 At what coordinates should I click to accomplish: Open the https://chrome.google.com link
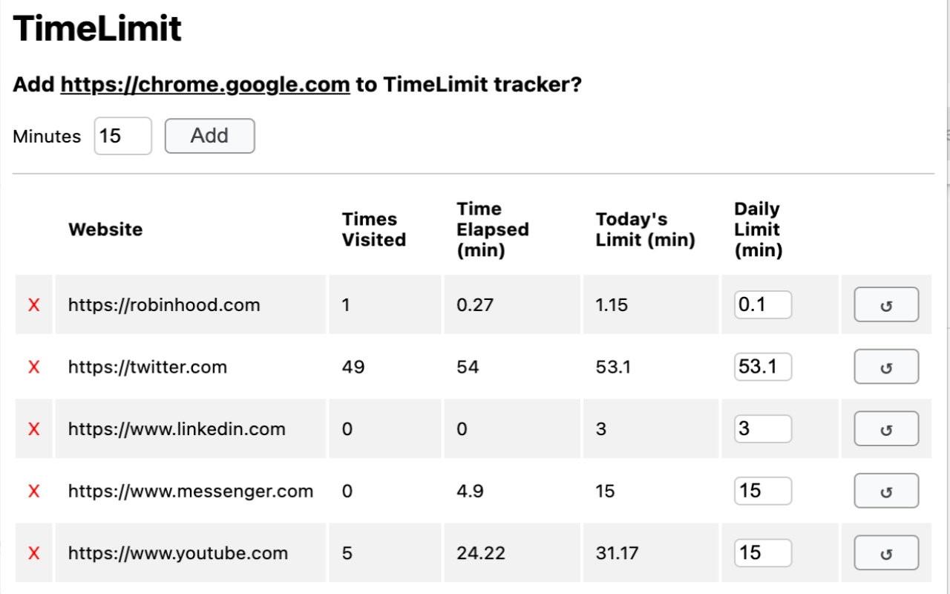coord(205,84)
